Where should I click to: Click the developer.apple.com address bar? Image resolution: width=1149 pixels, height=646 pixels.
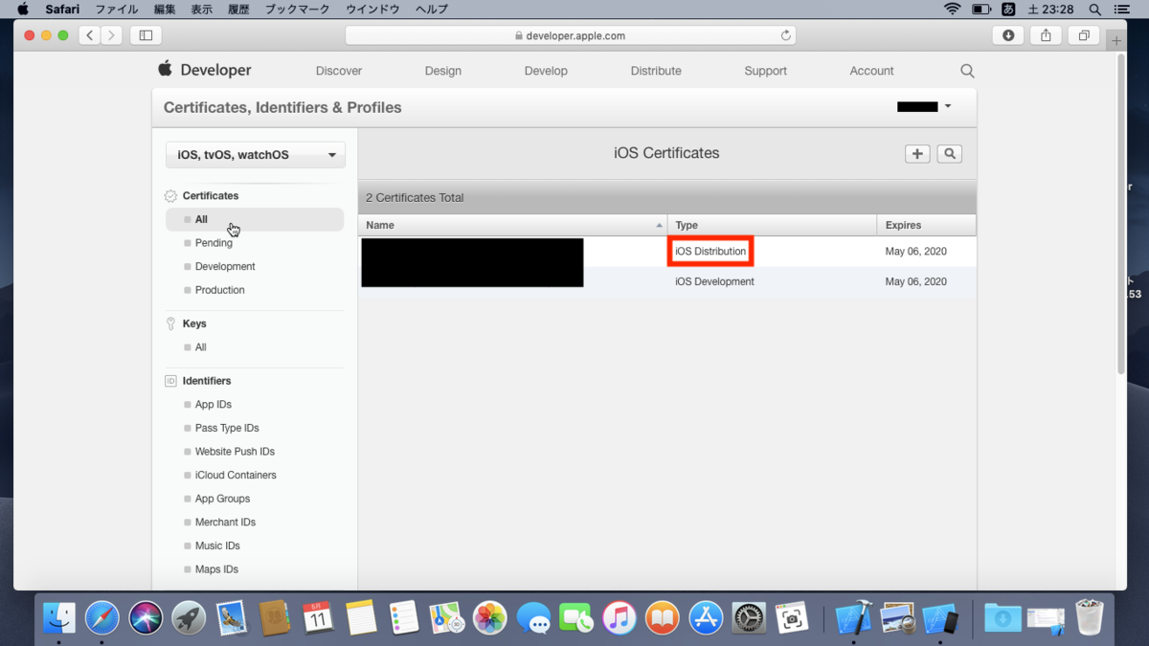tap(571, 35)
